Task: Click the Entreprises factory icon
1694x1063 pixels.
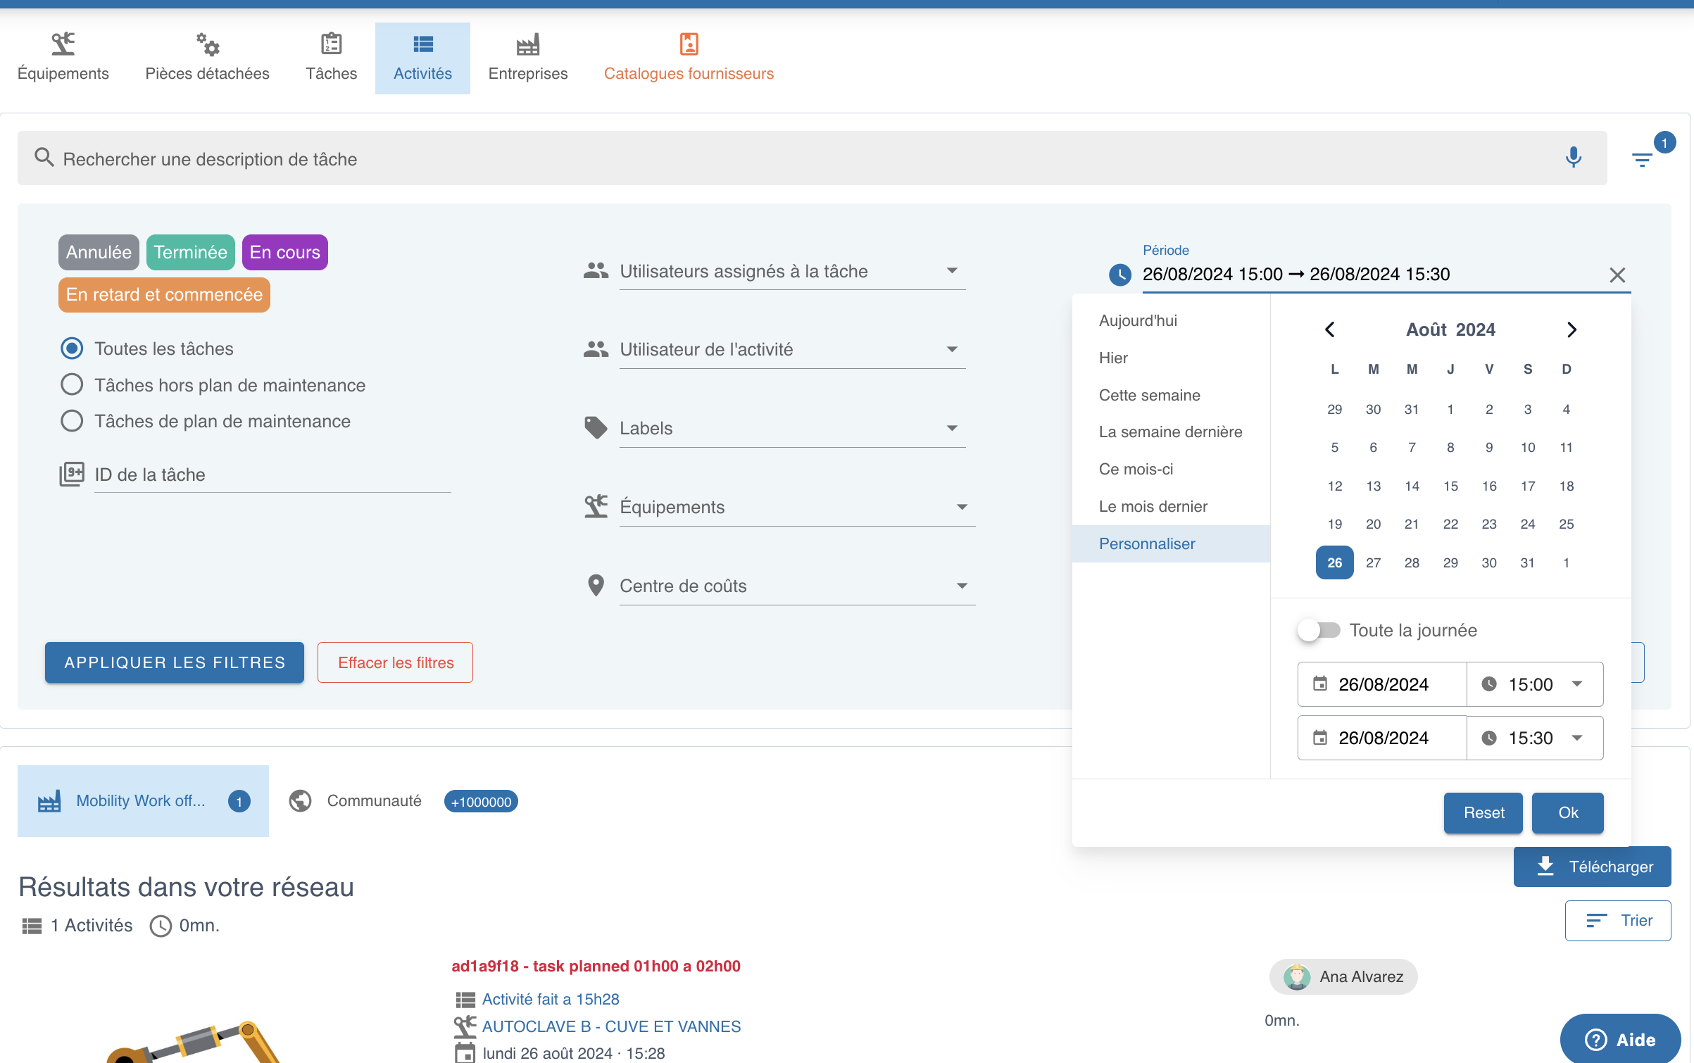Action: pos(527,44)
